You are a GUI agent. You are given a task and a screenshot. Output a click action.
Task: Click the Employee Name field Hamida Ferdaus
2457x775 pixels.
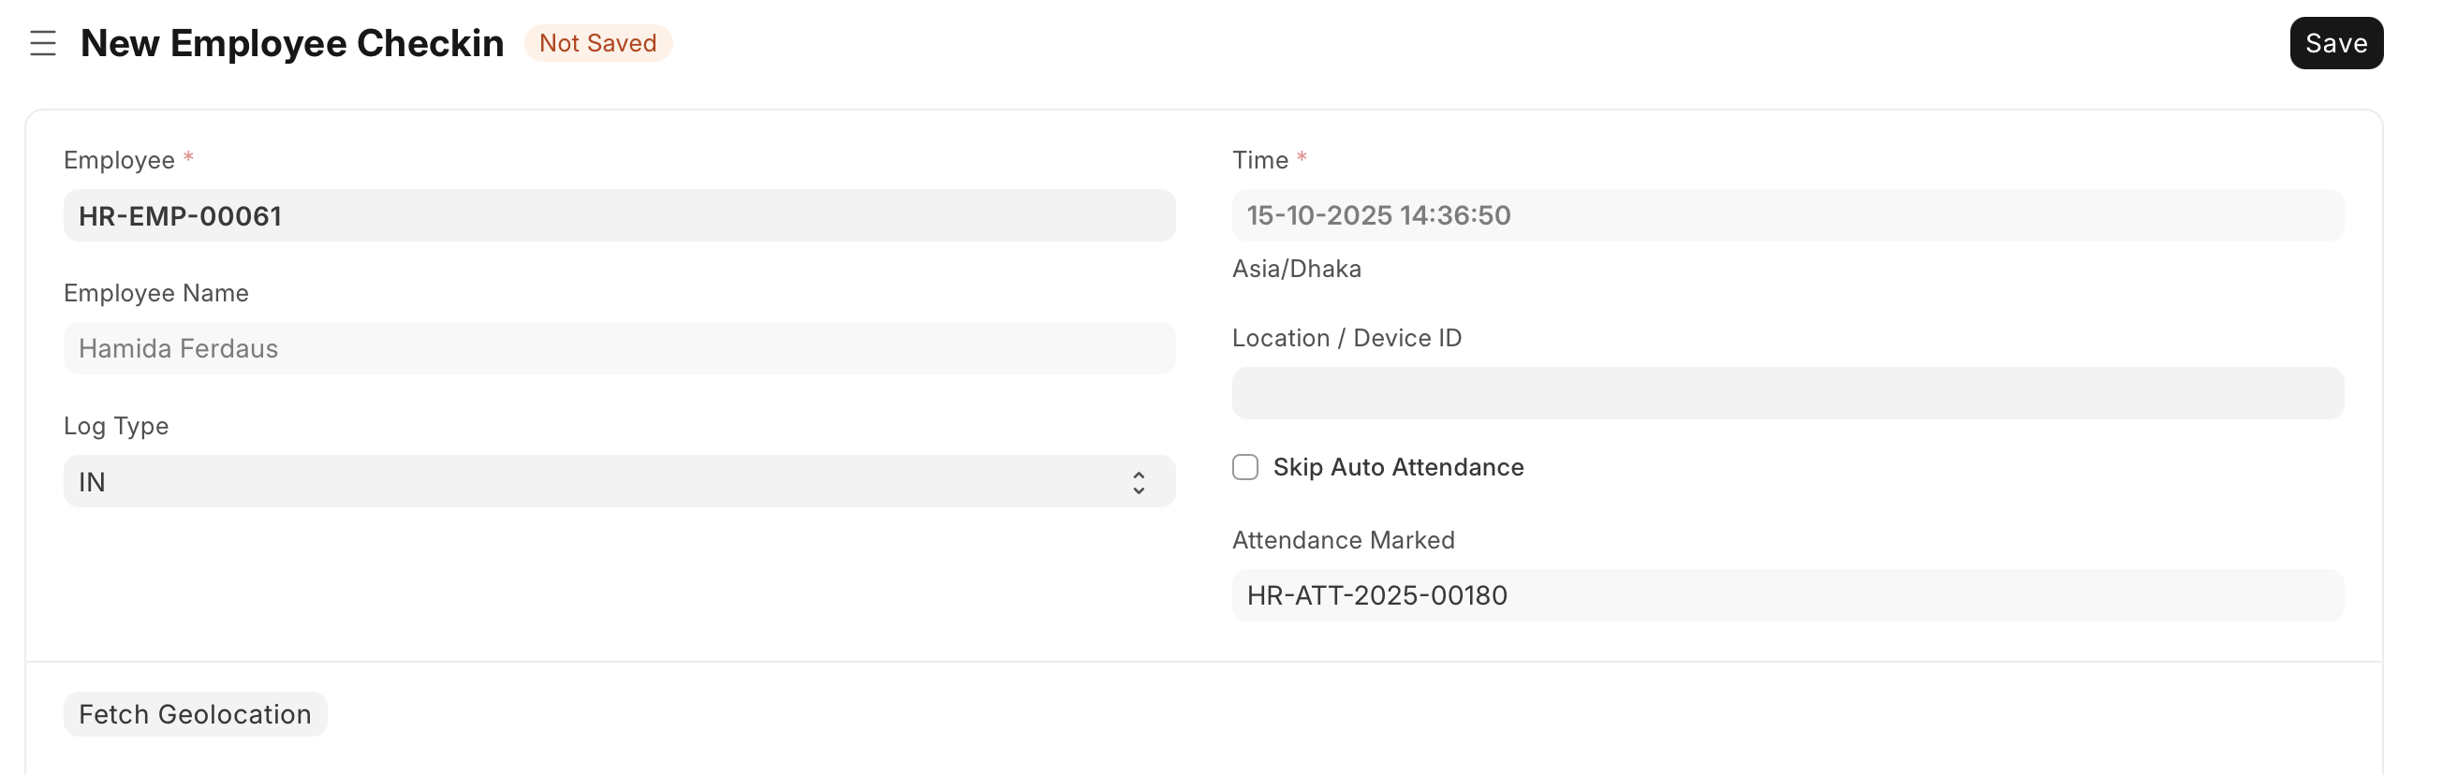click(x=618, y=349)
